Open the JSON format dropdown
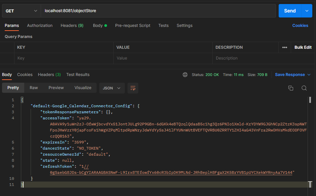Screen dimensions: 316x196 pos(112,88)
